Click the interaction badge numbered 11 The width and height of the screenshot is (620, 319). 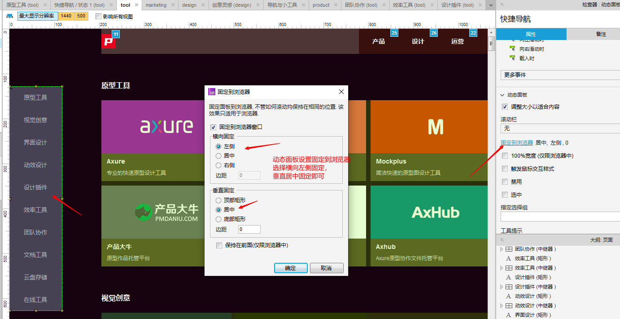point(116,34)
